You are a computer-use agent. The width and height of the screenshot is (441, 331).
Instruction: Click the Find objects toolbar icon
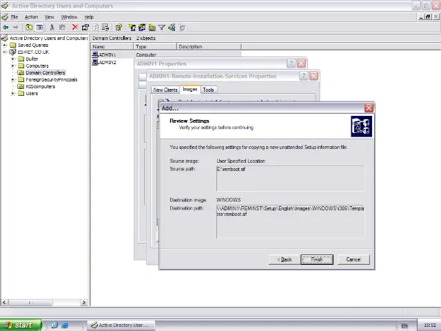click(x=172, y=28)
